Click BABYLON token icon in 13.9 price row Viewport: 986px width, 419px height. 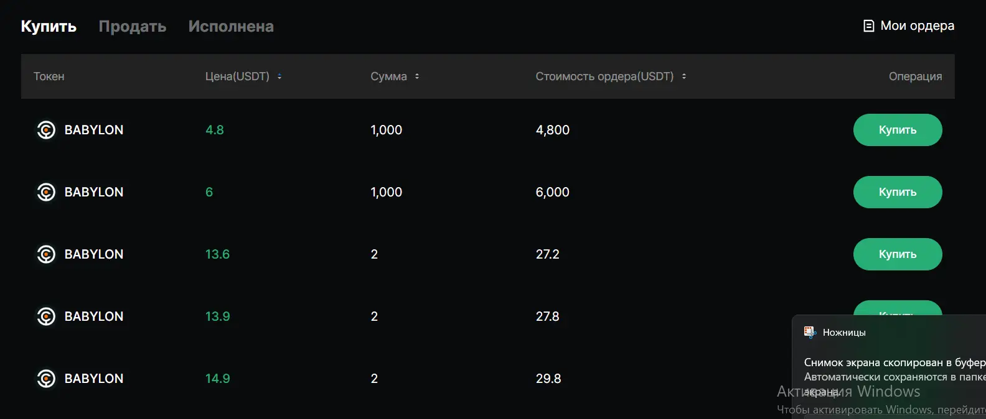[46, 316]
